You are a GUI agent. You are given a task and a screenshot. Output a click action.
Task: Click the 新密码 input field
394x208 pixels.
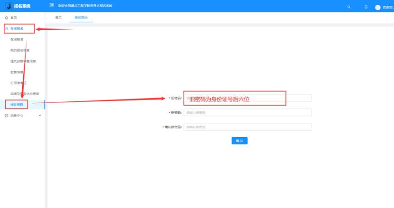(247, 113)
